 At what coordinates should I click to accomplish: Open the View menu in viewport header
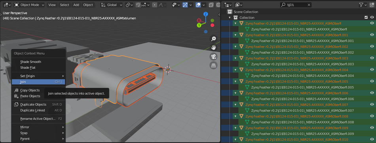[52, 5]
